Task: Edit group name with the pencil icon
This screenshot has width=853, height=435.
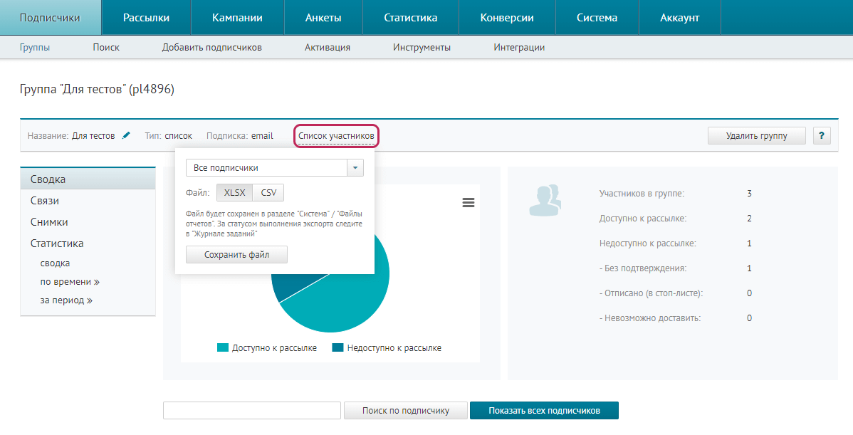Action: tap(125, 135)
